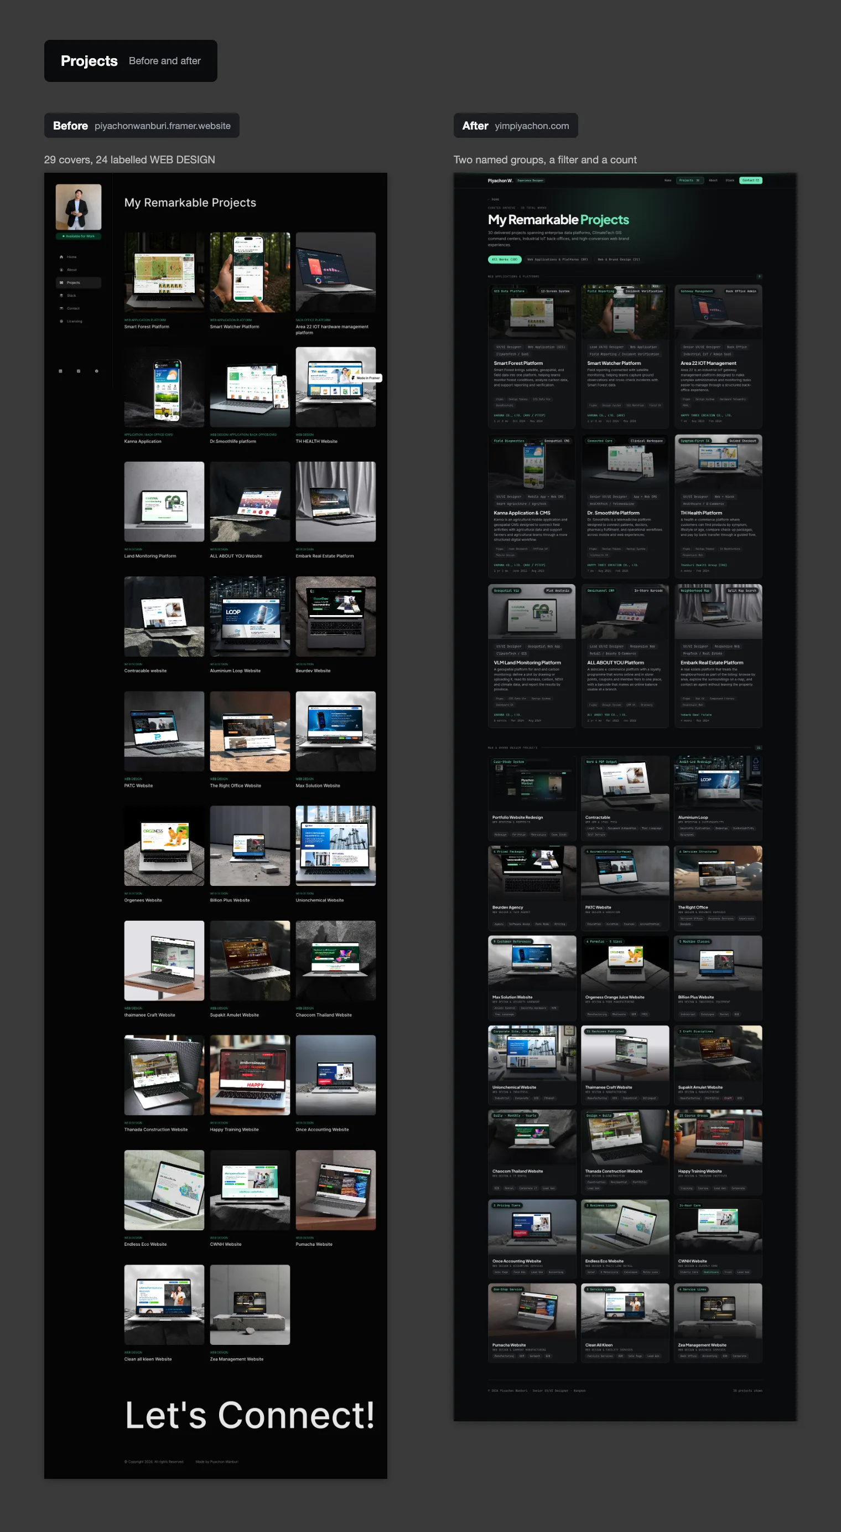The width and height of the screenshot is (841, 1532).
Task: Open Chaocom Thailand Website card in After
Action: pyautogui.click(x=532, y=1152)
